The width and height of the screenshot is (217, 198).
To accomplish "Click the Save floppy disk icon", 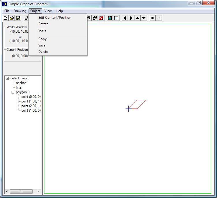I will click(x=18, y=18).
